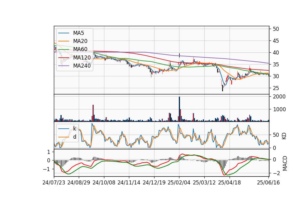The height and width of the screenshot is (215, 299).
Task: Click the d legend entry in KD panel
Action: [75, 137]
